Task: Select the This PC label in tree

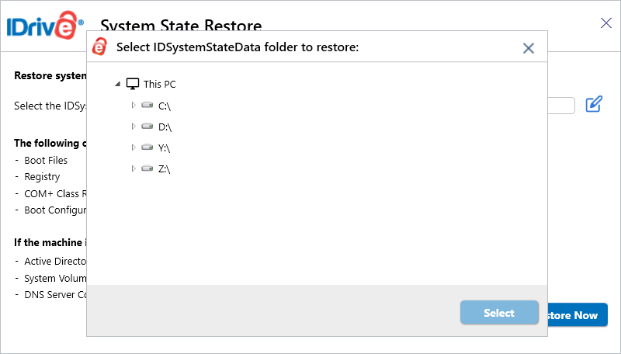Action: tap(160, 85)
